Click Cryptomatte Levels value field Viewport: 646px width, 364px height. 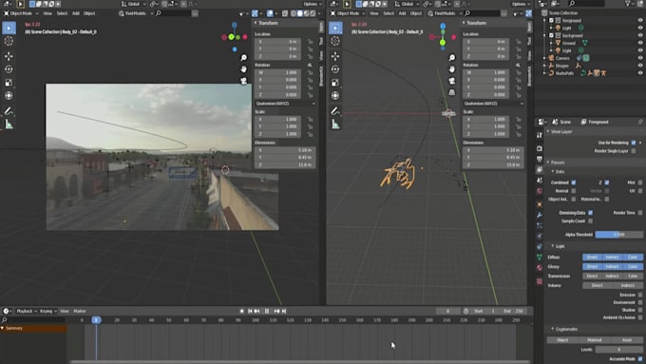coord(619,350)
